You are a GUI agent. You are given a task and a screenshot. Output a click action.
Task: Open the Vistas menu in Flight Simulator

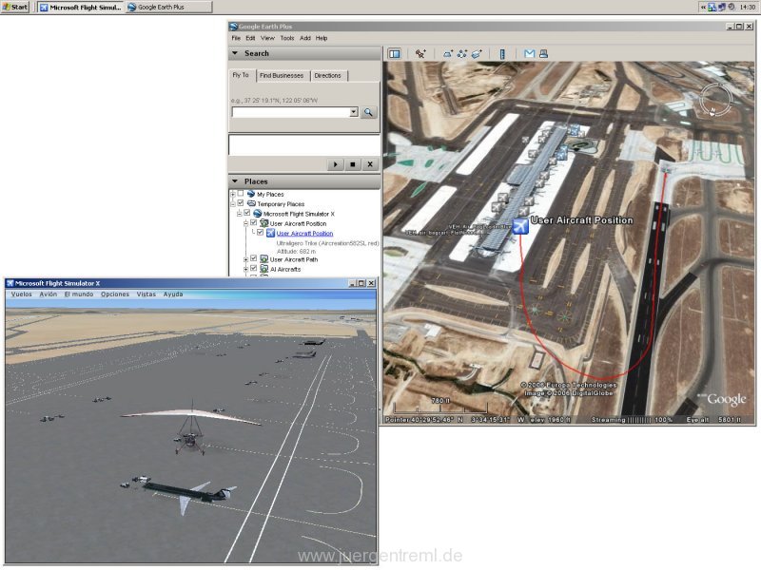146,294
